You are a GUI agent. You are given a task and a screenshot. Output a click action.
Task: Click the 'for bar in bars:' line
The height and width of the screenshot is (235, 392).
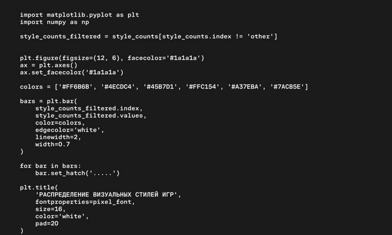(x=51, y=166)
